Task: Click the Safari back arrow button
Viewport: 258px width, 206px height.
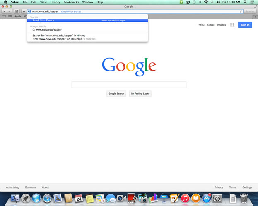Action: click(x=4, y=12)
